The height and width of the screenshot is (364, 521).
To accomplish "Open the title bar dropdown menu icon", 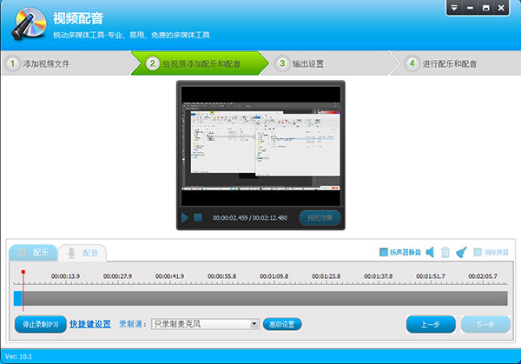I will 454,8.
